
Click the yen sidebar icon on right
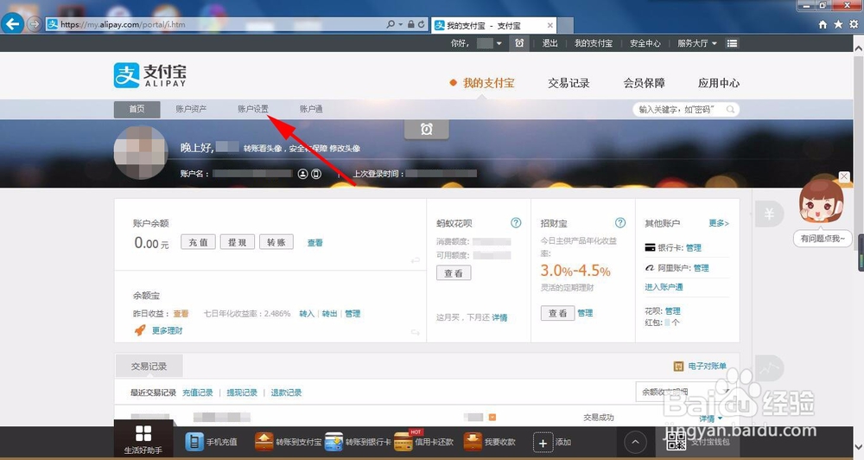769,214
